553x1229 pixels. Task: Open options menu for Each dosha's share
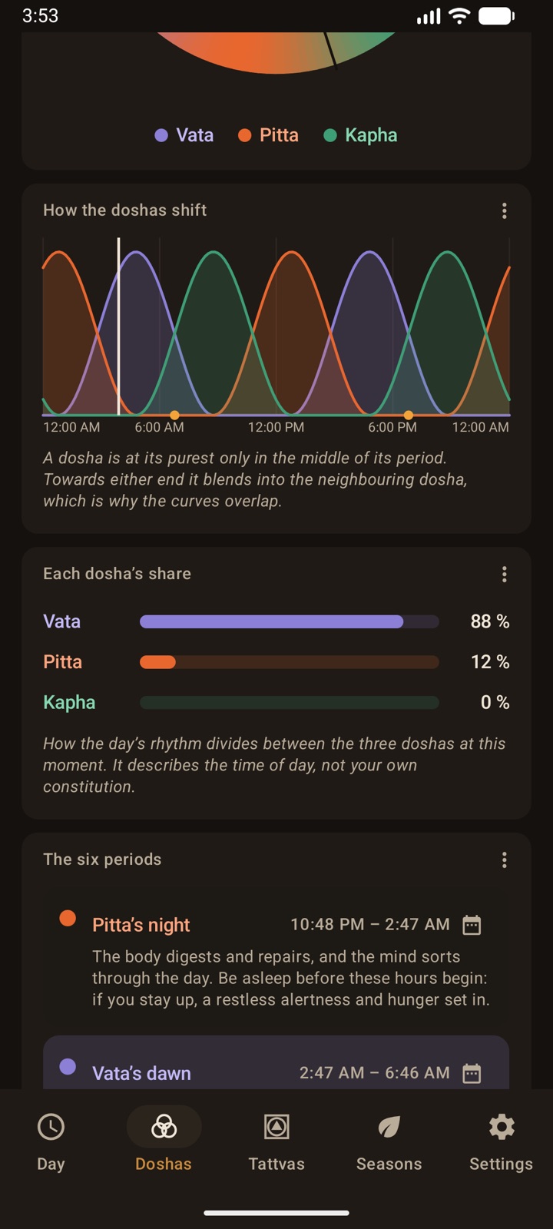[x=504, y=574]
